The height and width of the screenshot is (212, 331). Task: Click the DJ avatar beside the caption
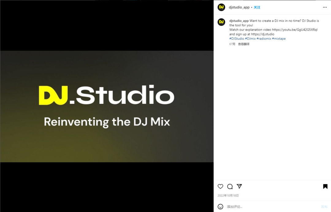point(222,22)
